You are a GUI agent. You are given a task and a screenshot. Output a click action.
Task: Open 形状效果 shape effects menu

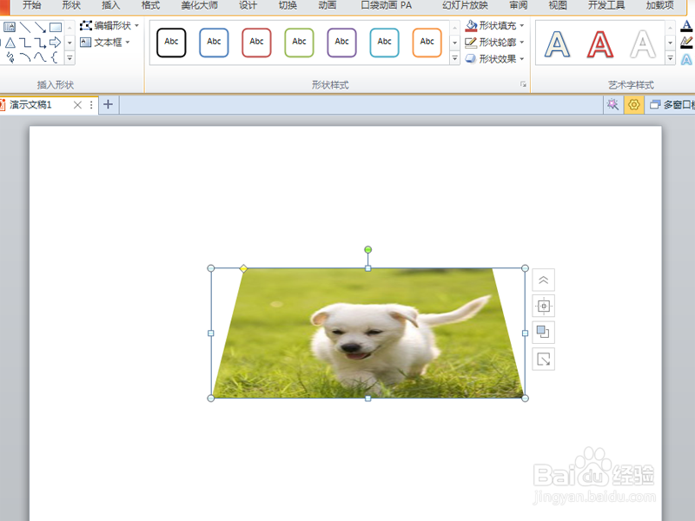(494, 58)
